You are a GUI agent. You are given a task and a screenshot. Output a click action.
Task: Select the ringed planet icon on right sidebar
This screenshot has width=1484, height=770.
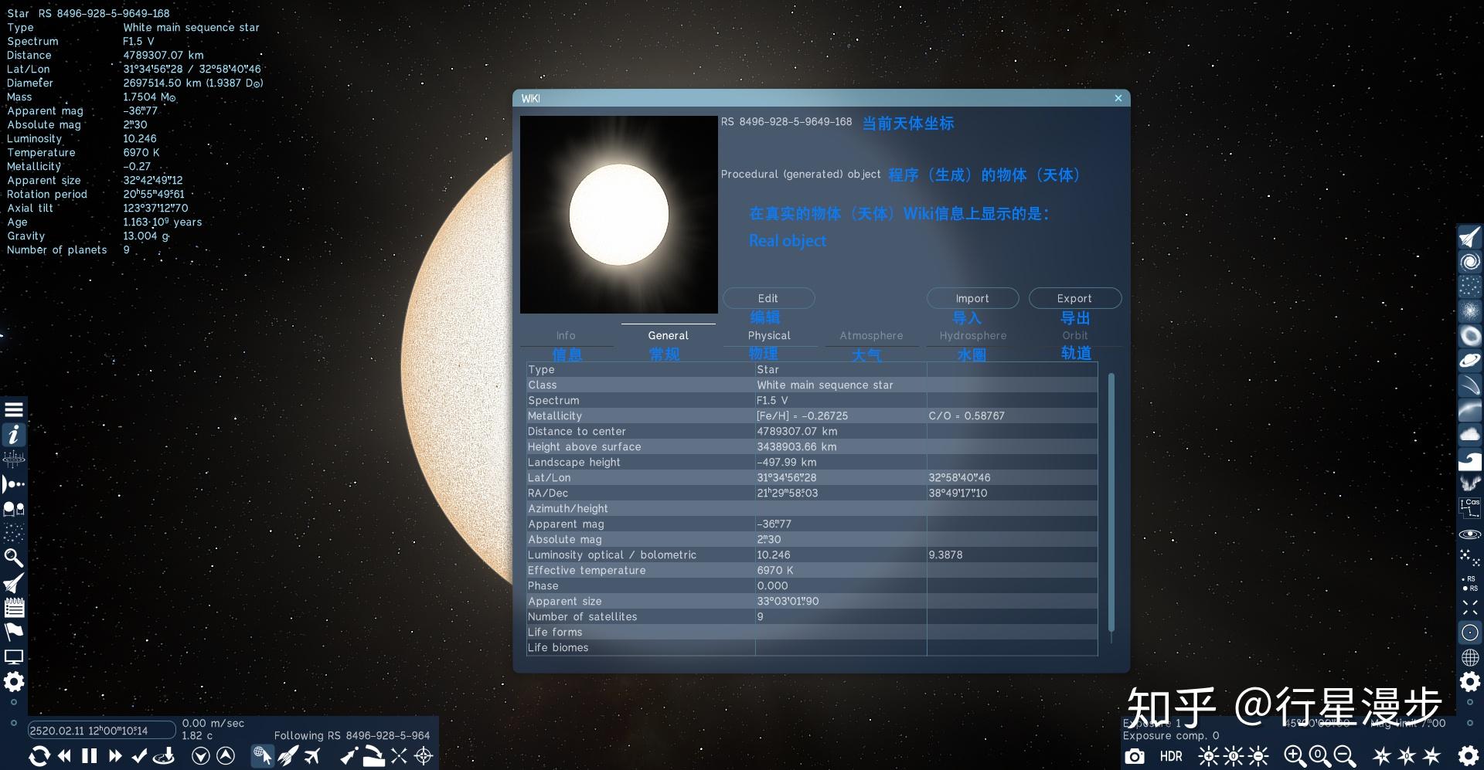(x=1469, y=360)
